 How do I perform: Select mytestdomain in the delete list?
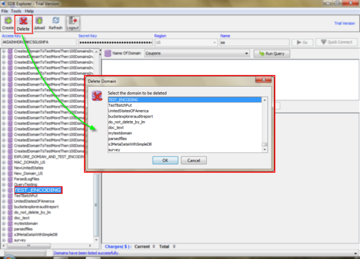click(x=184, y=133)
